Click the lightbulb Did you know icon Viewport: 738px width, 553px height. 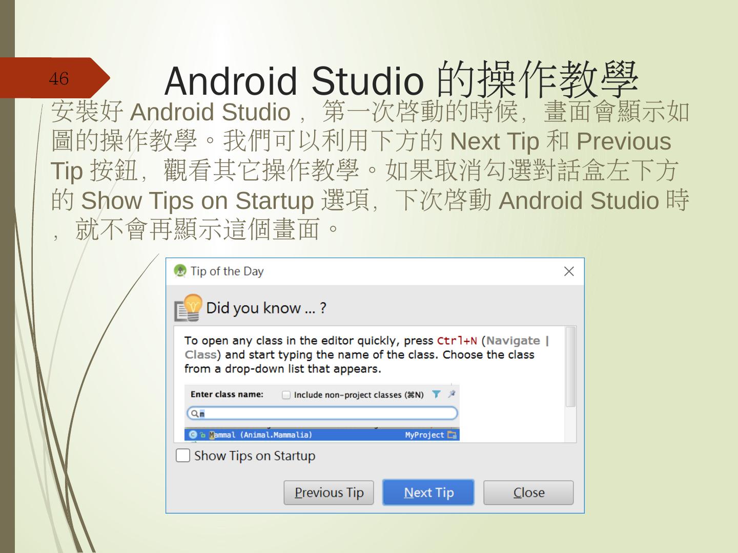tap(188, 308)
